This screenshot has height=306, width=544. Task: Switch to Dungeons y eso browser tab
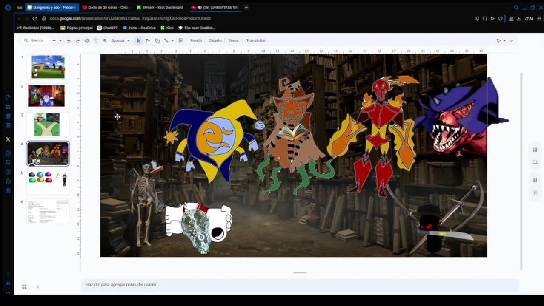click(52, 8)
